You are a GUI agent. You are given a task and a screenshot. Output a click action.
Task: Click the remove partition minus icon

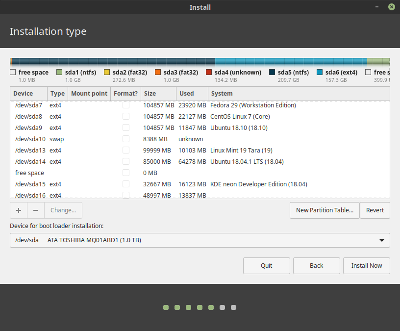click(35, 210)
